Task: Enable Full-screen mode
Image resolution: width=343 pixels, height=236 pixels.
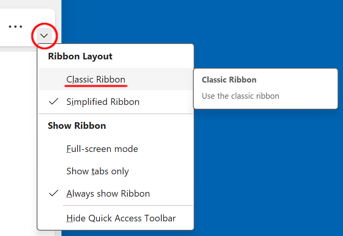Action: coord(102,149)
